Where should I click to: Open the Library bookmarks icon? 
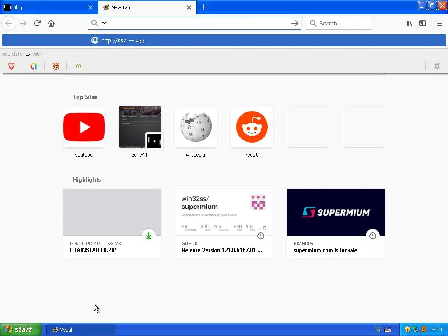pos(409,23)
